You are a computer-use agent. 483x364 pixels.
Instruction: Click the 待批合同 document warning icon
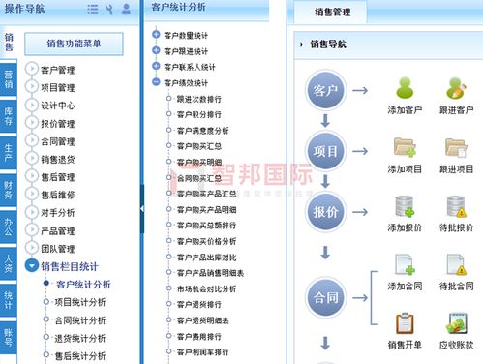tap(456, 264)
